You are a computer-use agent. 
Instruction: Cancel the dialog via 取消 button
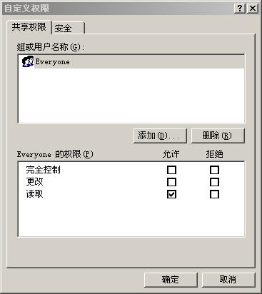click(x=228, y=280)
